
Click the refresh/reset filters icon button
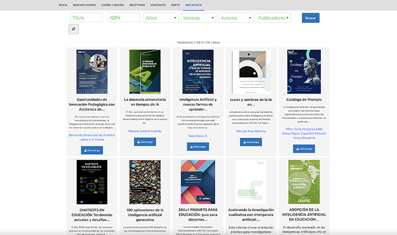point(73,30)
